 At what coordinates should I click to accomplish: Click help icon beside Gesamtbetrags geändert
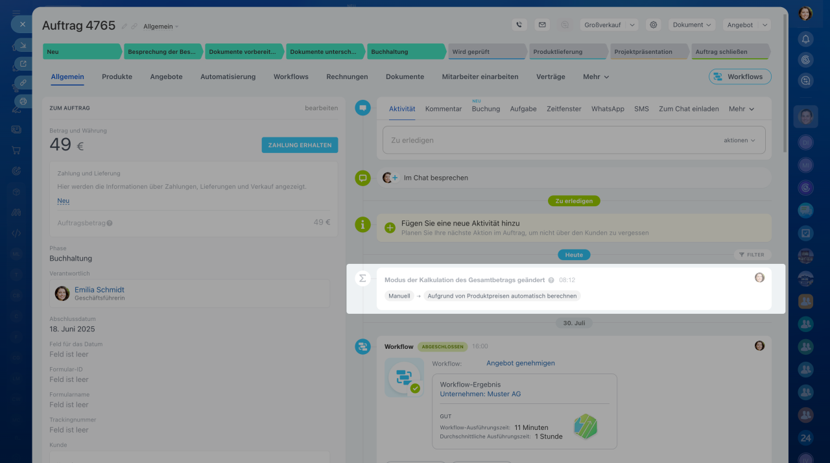pyautogui.click(x=551, y=280)
